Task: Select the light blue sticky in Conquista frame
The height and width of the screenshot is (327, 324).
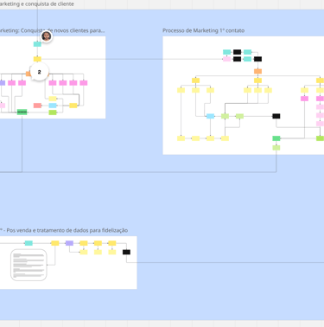Action: tap(53, 106)
